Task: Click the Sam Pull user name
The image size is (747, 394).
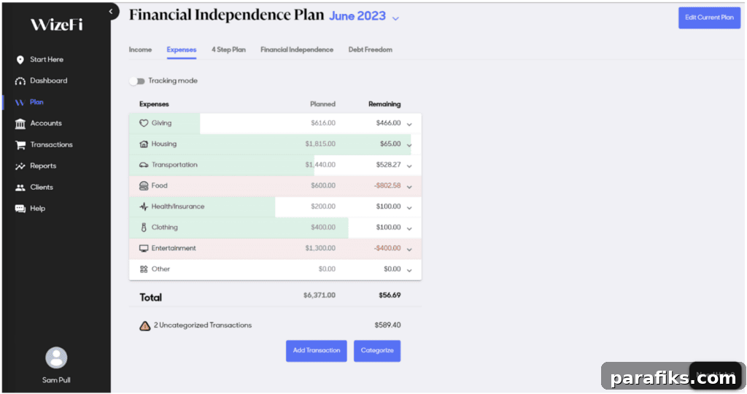Action: (56, 380)
